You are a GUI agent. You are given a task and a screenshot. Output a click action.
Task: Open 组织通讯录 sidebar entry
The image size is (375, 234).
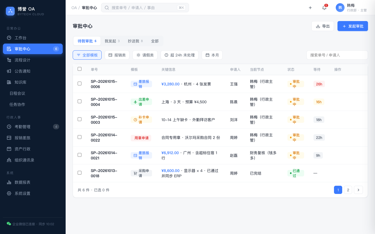tap(33, 160)
